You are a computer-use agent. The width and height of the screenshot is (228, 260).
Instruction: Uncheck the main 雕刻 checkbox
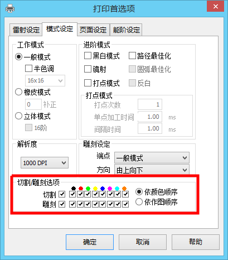(x=62, y=204)
